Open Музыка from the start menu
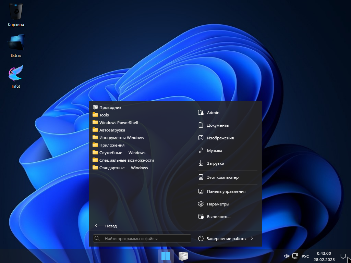The image size is (351, 263). click(210, 151)
